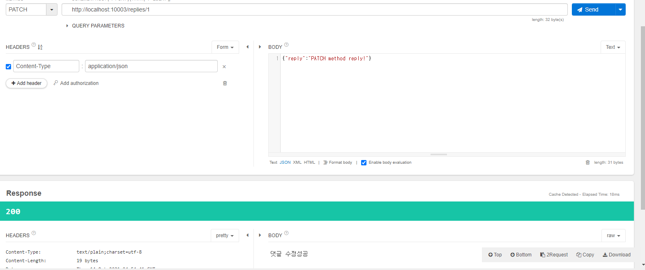The height and width of the screenshot is (270, 645).
Task: Open the headers Form view dropdown
Action: (225, 47)
